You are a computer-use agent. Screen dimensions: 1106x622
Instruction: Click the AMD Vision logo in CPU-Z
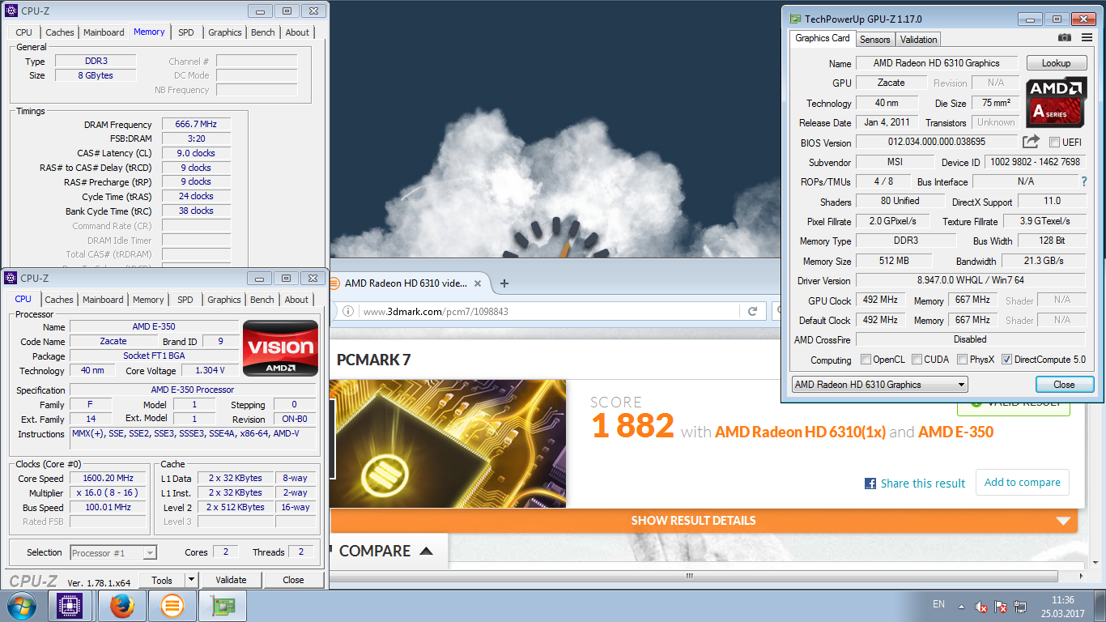point(281,348)
